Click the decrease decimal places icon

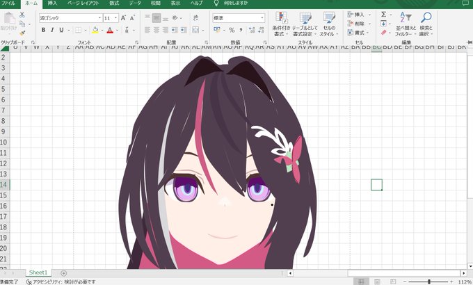point(261,30)
